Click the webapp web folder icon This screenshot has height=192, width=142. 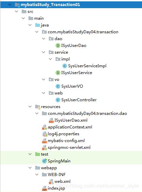click(38, 168)
